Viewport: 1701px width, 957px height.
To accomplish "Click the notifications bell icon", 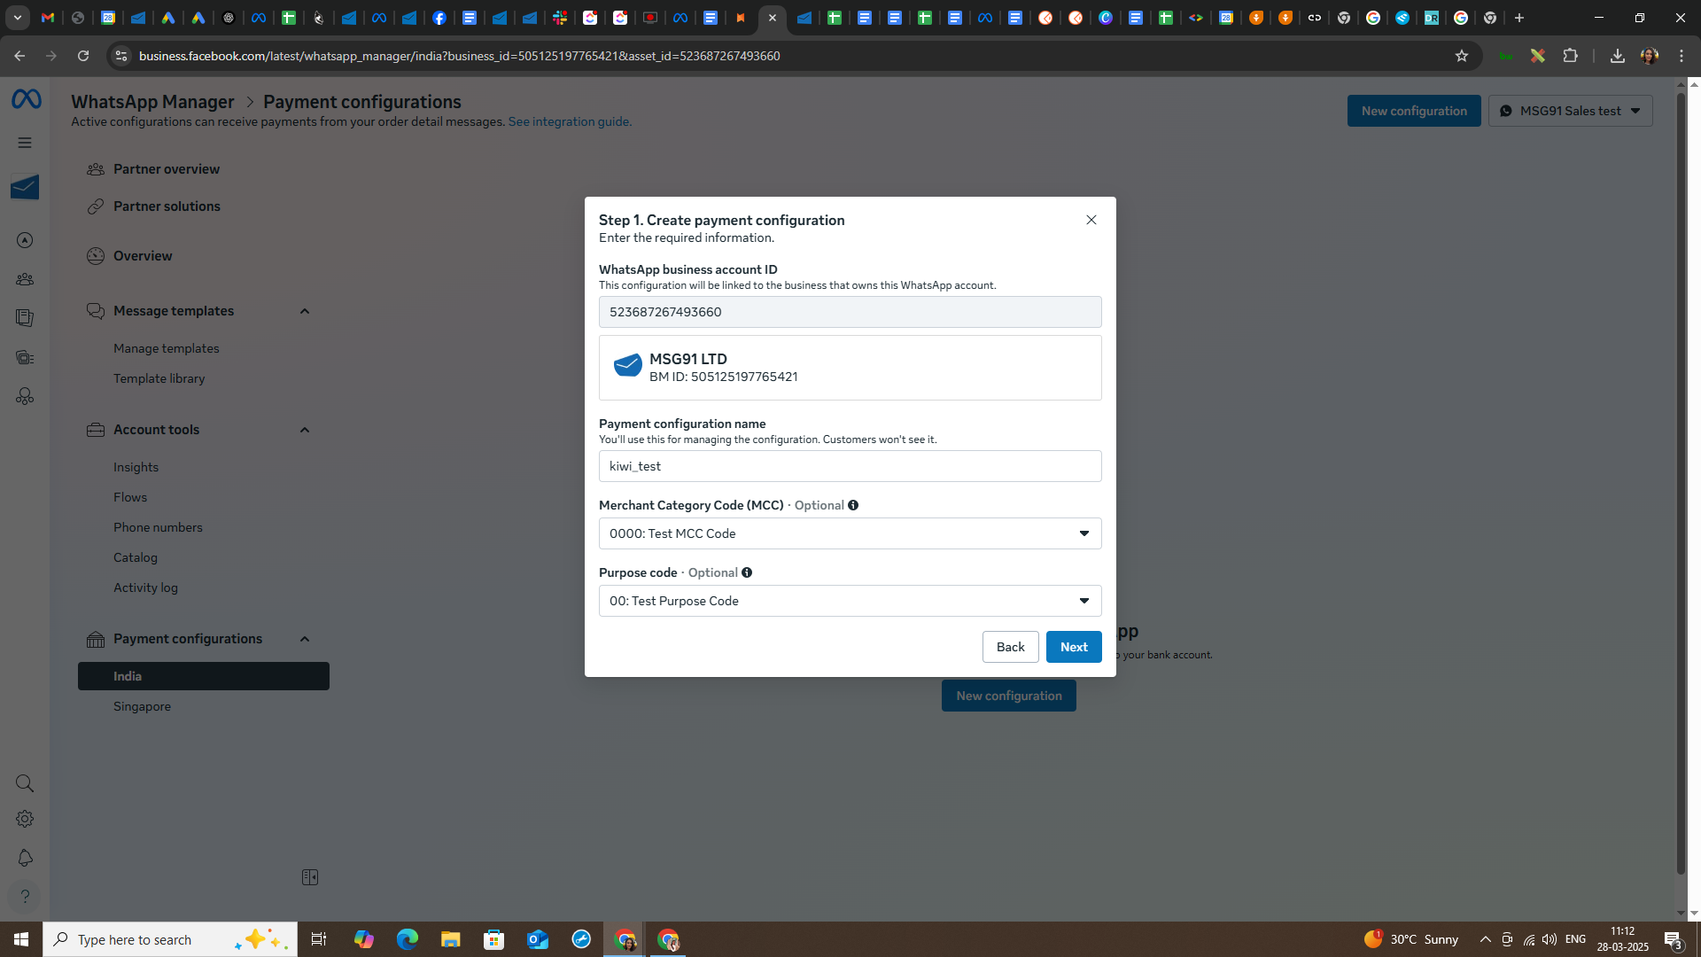I will pos(25,858).
